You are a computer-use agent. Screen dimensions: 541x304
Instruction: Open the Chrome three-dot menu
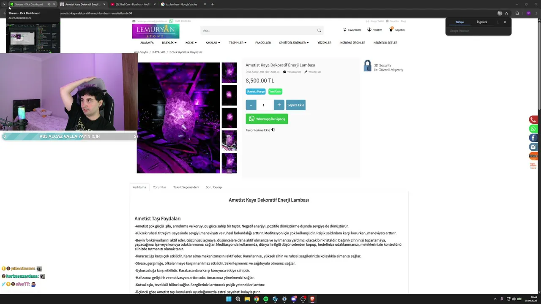tap(536, 13)
